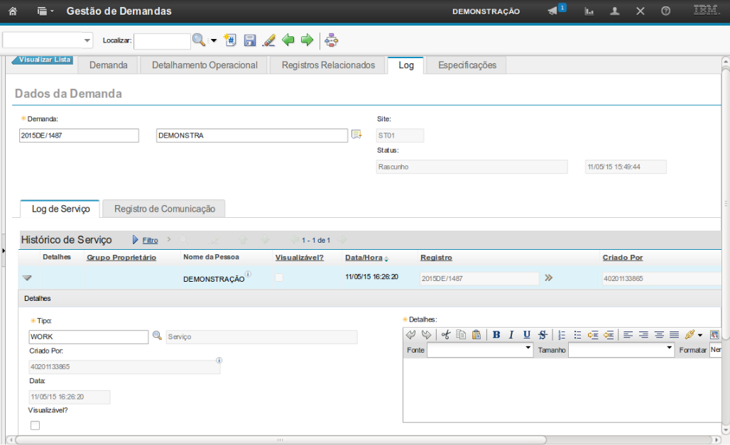Viewport: 730px width, 445px height.
Task: Apply bold formatting in Detalhes editor
Action: [x=496, y=335]
